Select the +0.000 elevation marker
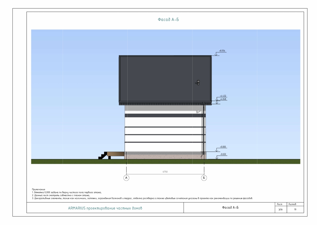Image resolution: width=317 pixels, height=225 pixels. [x=223, y=147]
